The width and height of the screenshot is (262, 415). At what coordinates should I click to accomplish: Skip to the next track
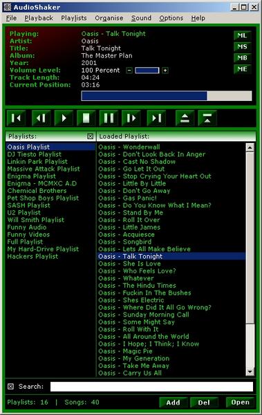(x=156, y=118)
